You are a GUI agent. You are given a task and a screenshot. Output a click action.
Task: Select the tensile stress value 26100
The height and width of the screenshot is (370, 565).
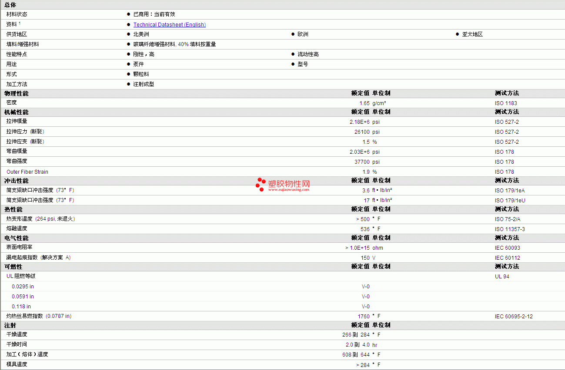click(362, 132)
